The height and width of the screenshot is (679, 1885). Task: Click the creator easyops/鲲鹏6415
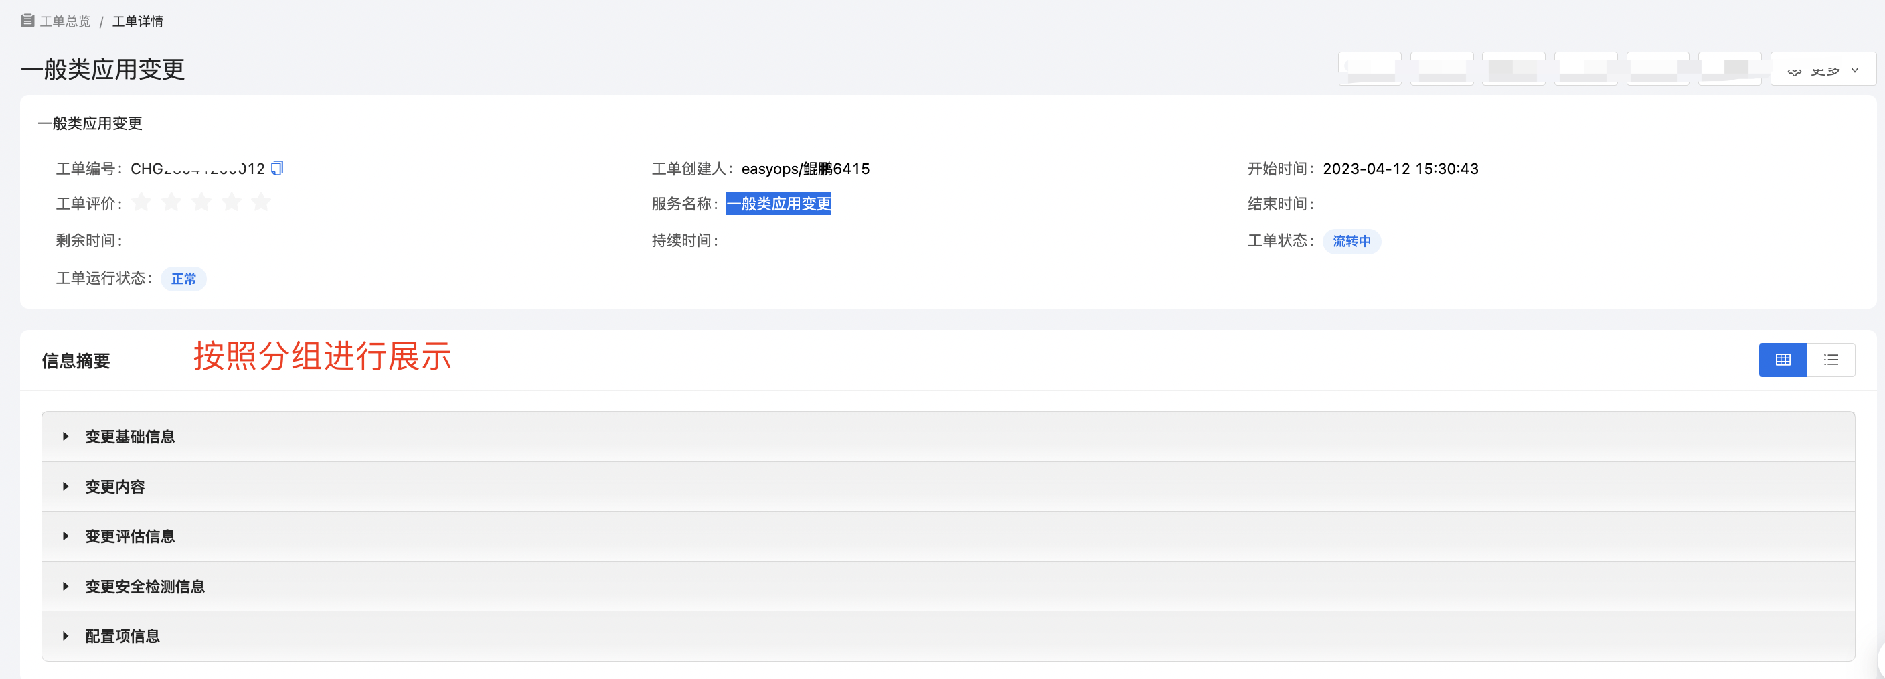coord(806,169)
